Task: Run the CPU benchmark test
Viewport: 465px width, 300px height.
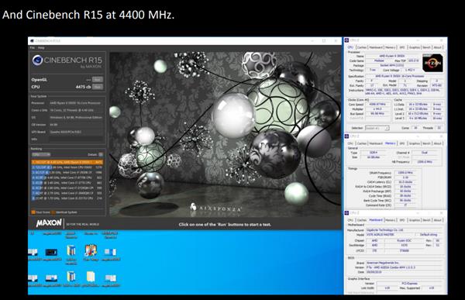Action: point(98,87)
